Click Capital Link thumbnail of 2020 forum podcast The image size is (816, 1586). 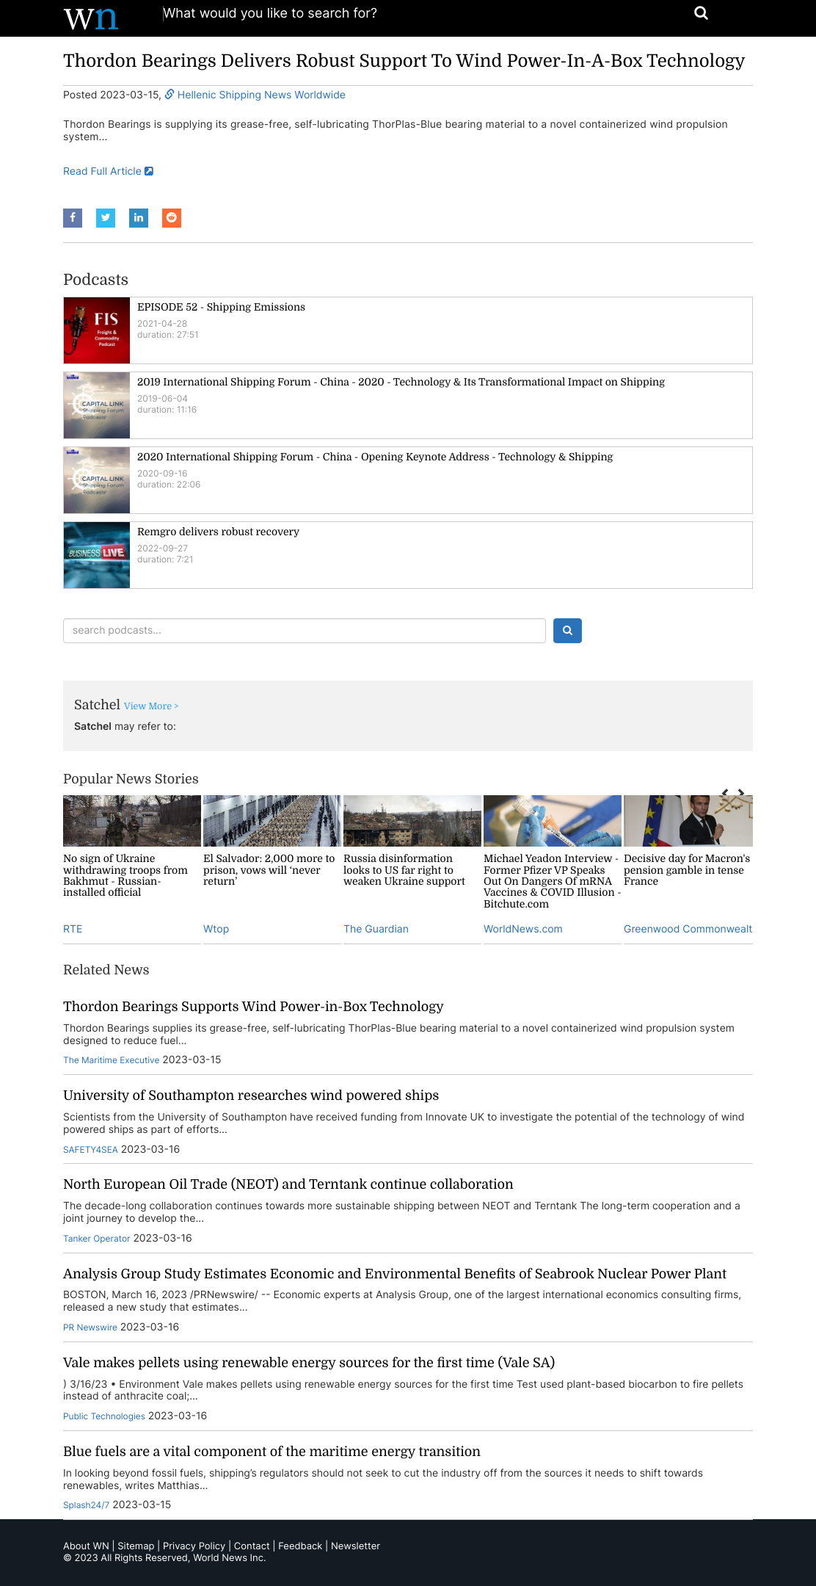tap(97, 480)
